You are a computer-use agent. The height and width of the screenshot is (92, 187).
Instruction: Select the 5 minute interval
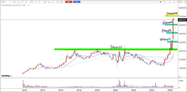point(11,2)
